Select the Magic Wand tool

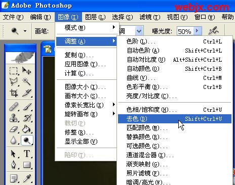point(26,81)
